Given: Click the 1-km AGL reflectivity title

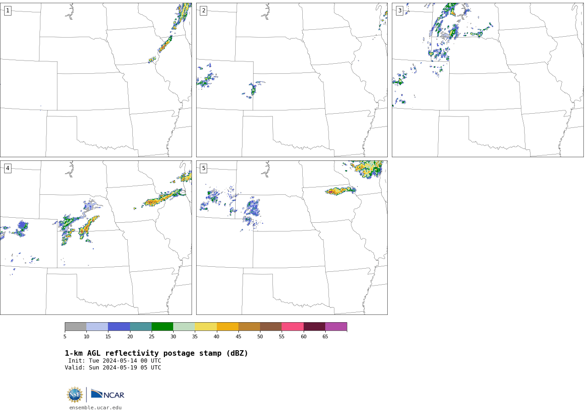Looking at the screenshot, I should tap(156, 353).
